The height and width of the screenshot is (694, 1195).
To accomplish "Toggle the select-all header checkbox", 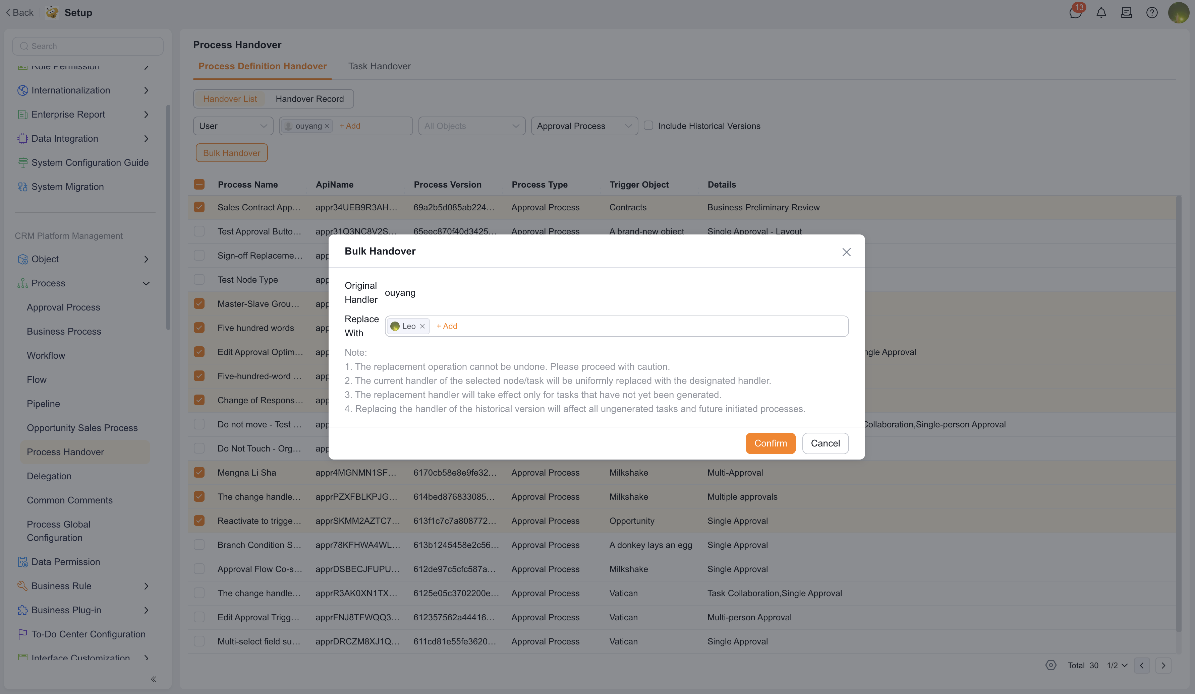I will pyautogui.click(x=199, y=185).
